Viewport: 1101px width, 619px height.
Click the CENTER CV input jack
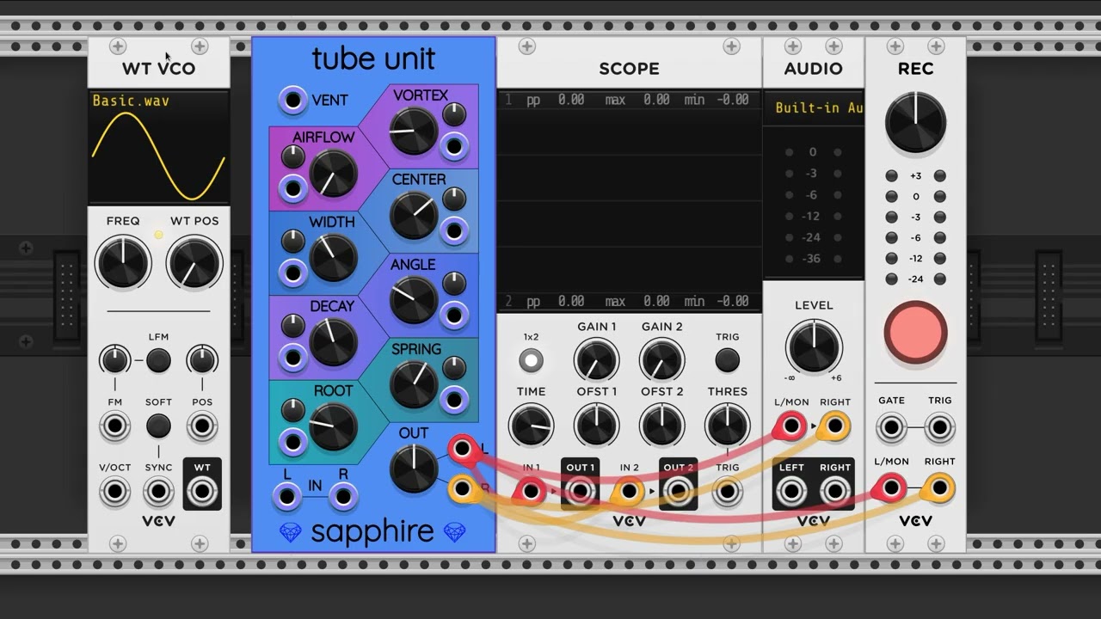point(454,231)
